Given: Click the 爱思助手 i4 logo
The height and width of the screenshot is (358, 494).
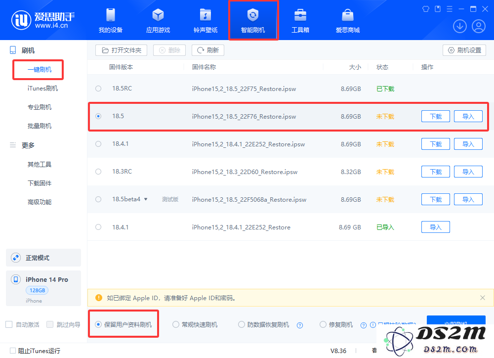Looking at the screenshot, I should point(43,20).
